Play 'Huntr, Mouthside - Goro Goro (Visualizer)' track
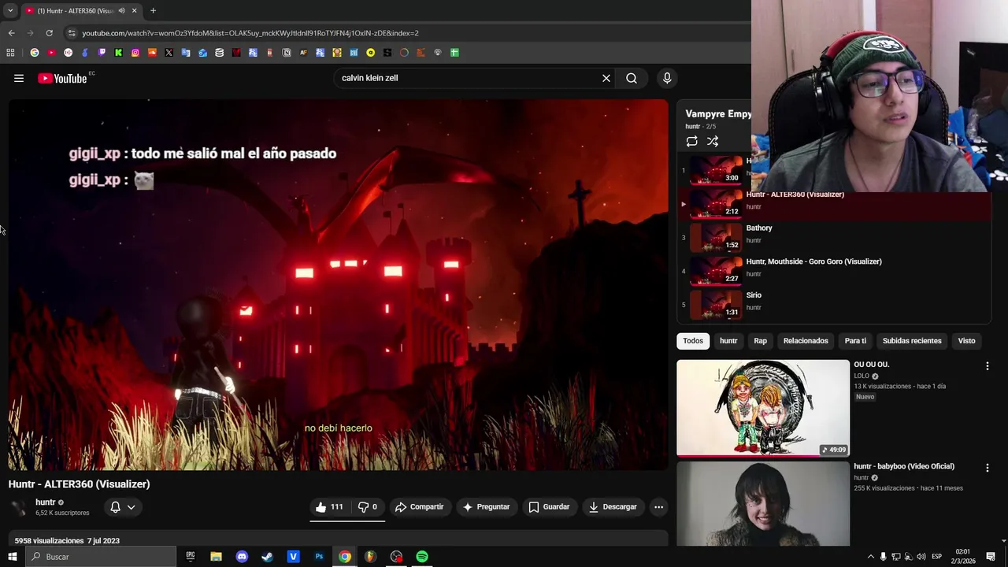Image resolution: width=1008 pixels, height=567 pixels. point(835,271)
